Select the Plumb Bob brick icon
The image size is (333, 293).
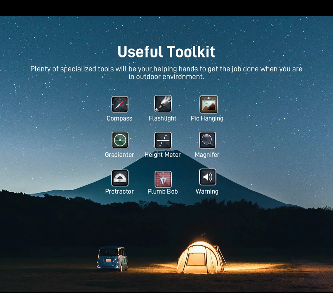pyautogui.click(x=163, y=179)
